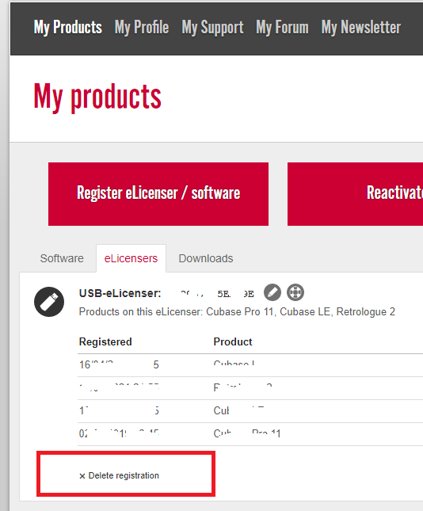Click the Product column header
Viewport: 423px width, 511px height.
tap(233, 342)
